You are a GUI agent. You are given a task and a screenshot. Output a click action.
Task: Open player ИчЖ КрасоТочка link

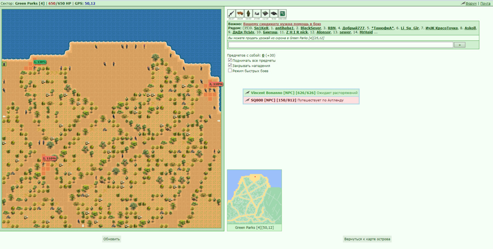[x=441, y=28]
